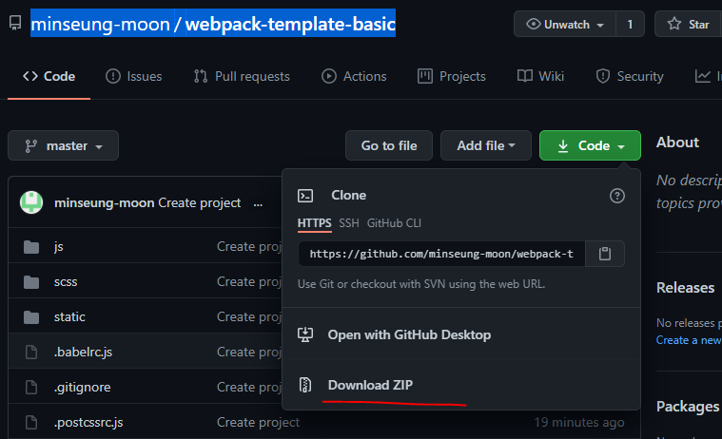Click the Packages heading
The height and width of the screenshot is (439, 722).
(688, 407)
